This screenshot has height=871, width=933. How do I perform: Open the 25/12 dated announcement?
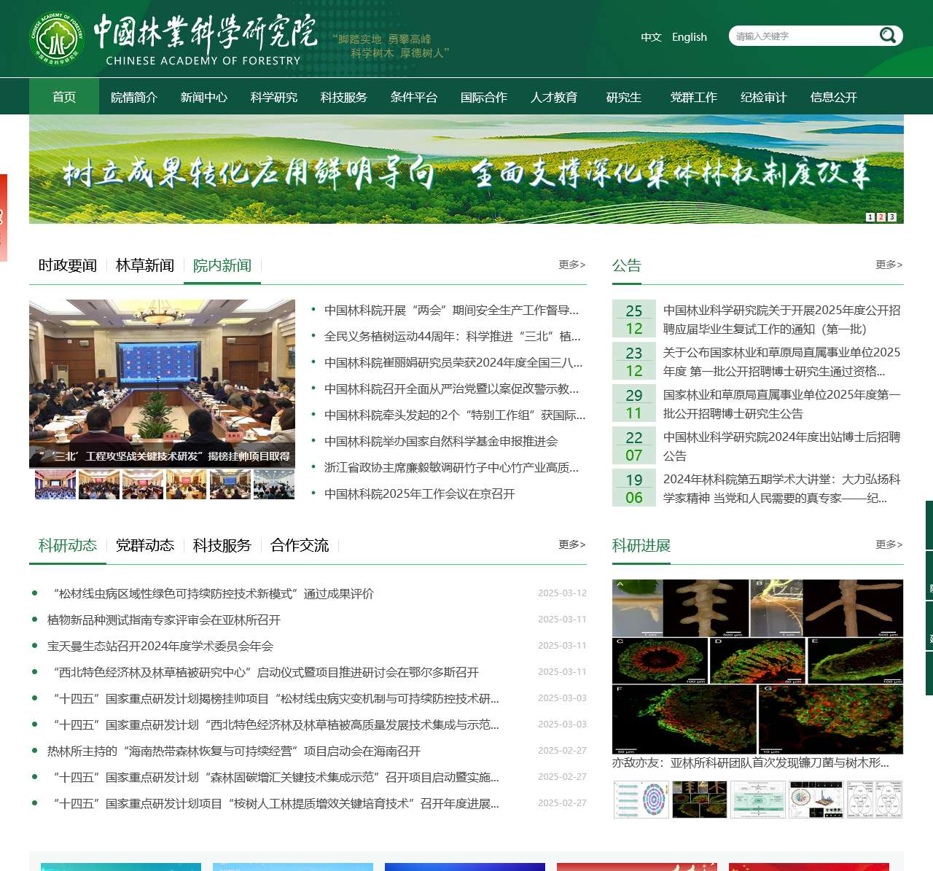point(781,319)
